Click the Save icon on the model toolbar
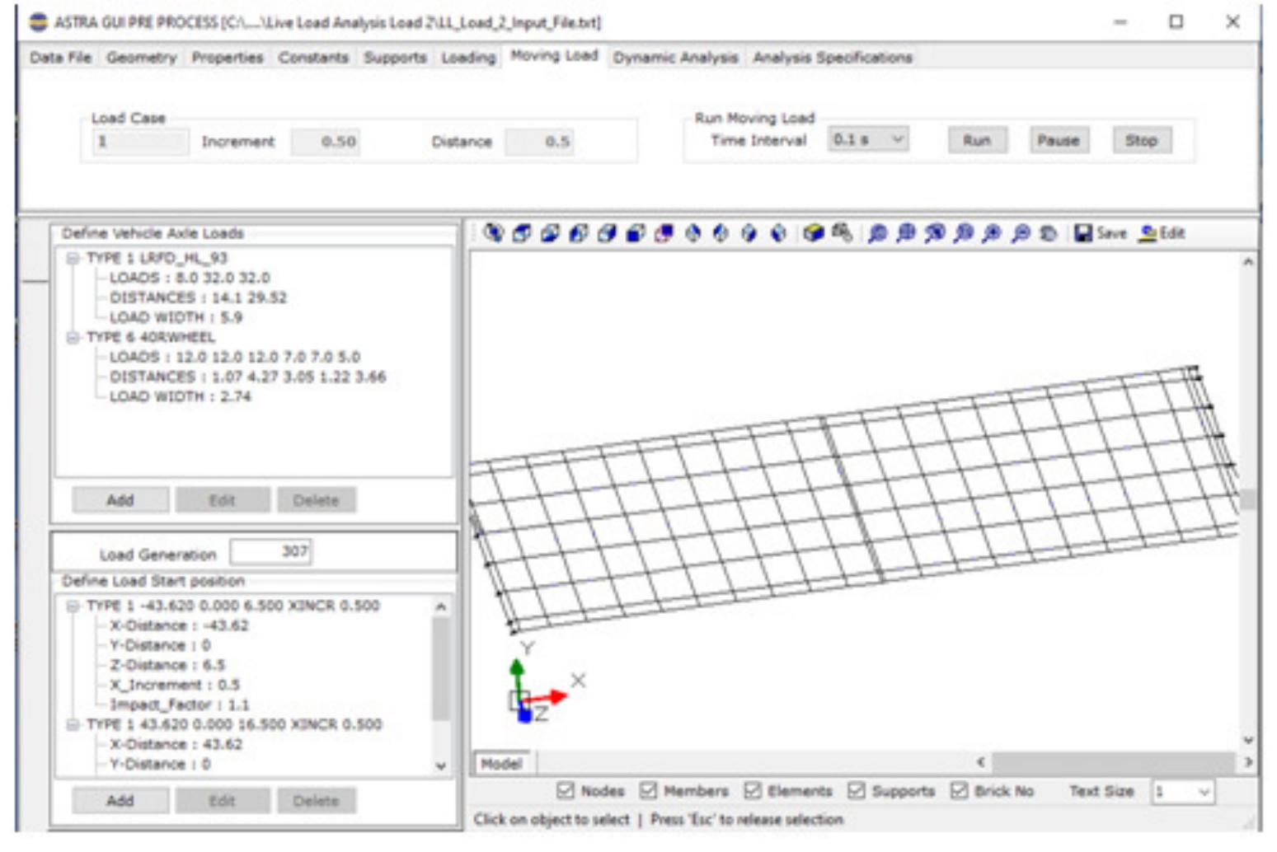 point(1085,233)
